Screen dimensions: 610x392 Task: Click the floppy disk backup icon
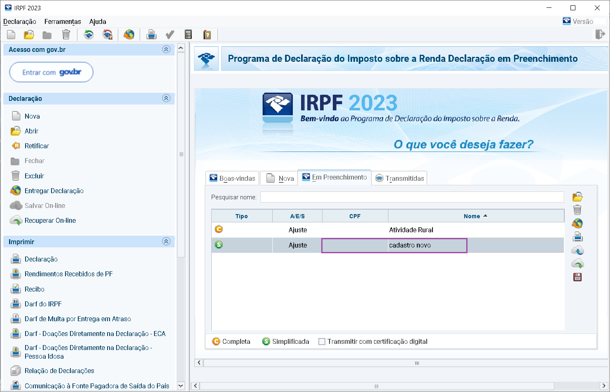coord(577,277)
